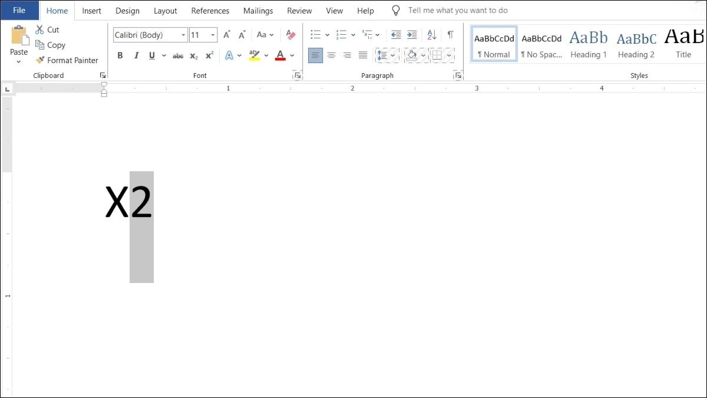Expand underline style dropdown arrow

tap(164, 56)
